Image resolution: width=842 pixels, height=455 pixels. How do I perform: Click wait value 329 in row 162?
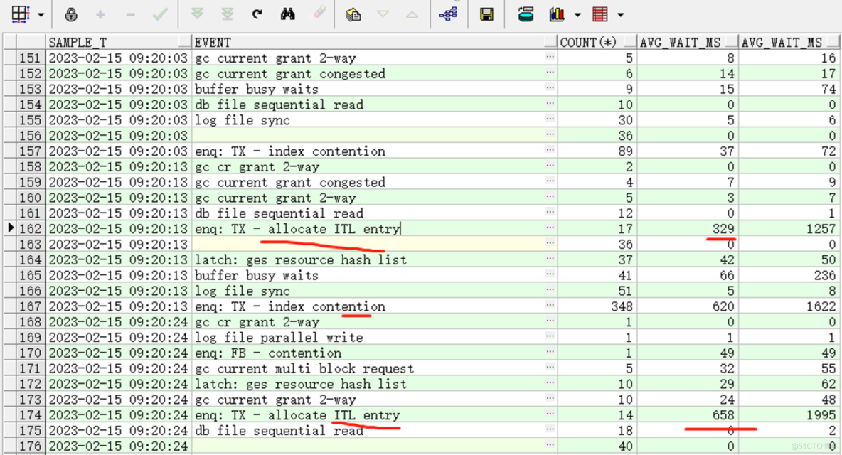[x=723, y=229]
